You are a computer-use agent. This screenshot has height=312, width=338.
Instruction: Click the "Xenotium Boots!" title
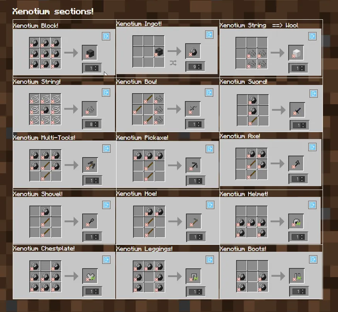point(243,249)
